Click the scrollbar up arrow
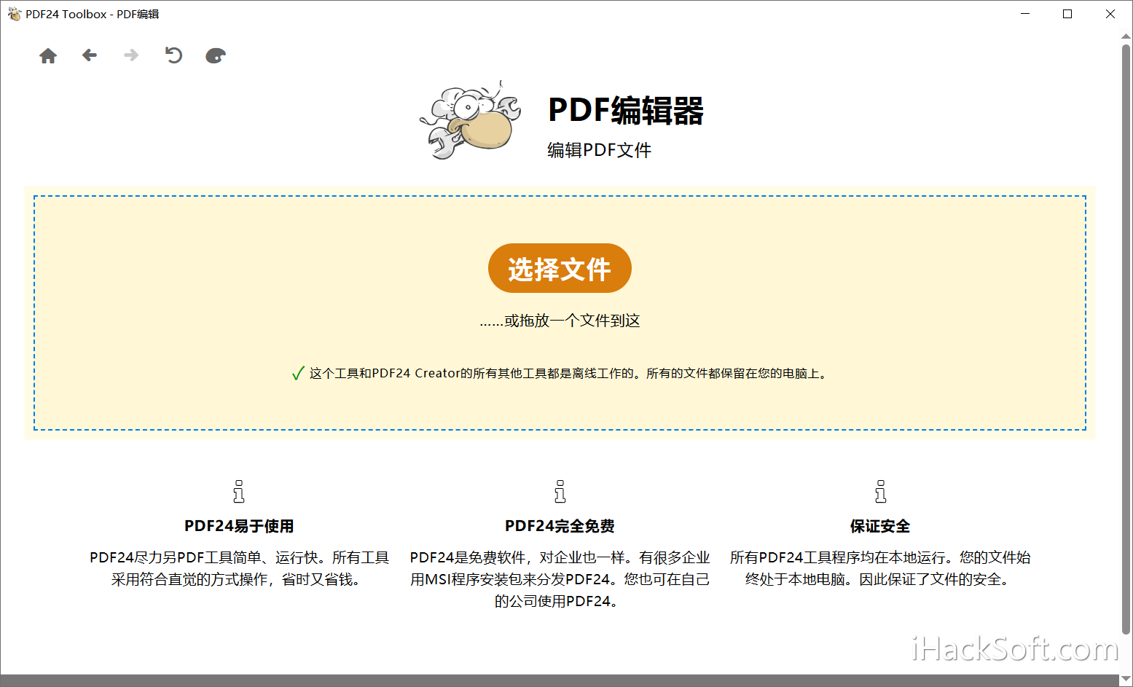The width and height of the screenshot is (1133, 687). pos(1126,36)
